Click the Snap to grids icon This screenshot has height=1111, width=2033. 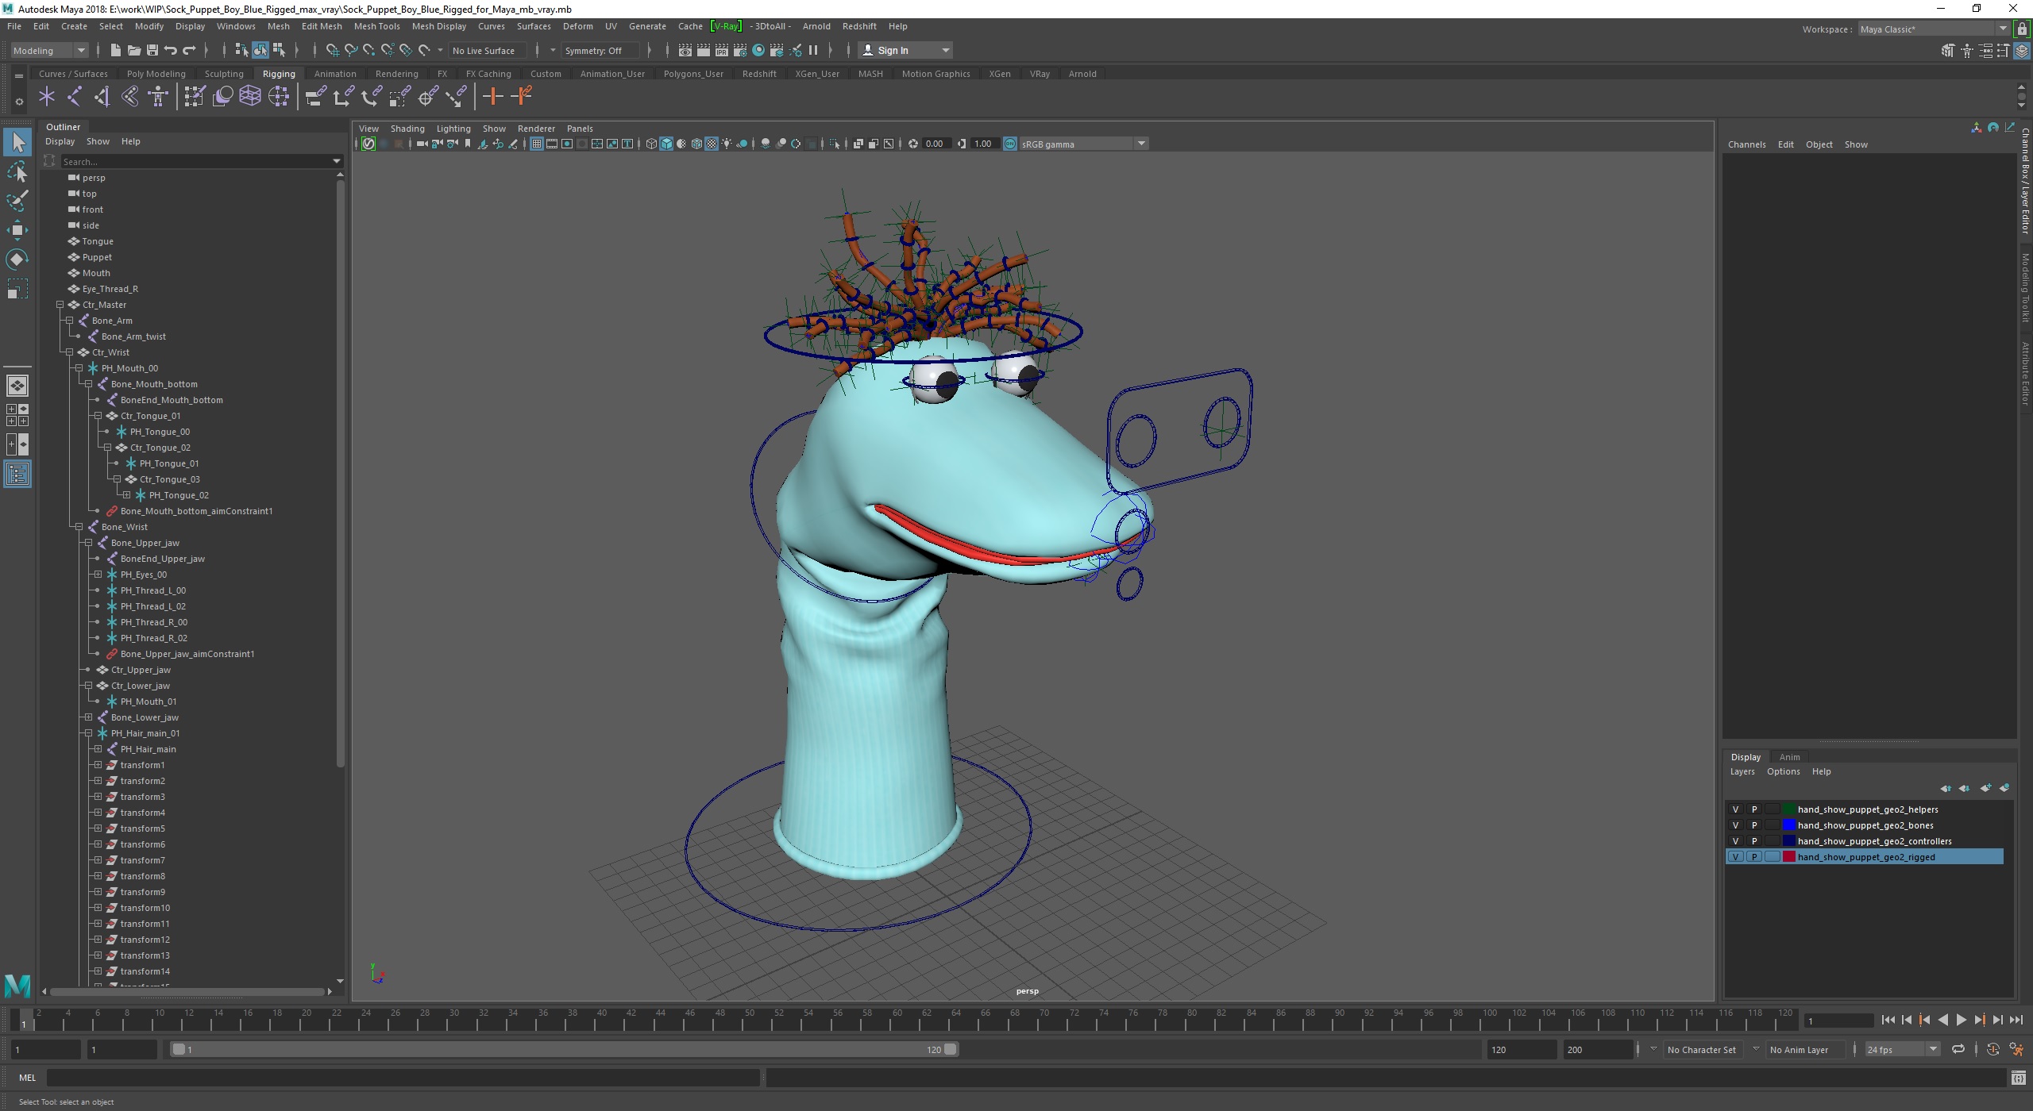[332, 50]
